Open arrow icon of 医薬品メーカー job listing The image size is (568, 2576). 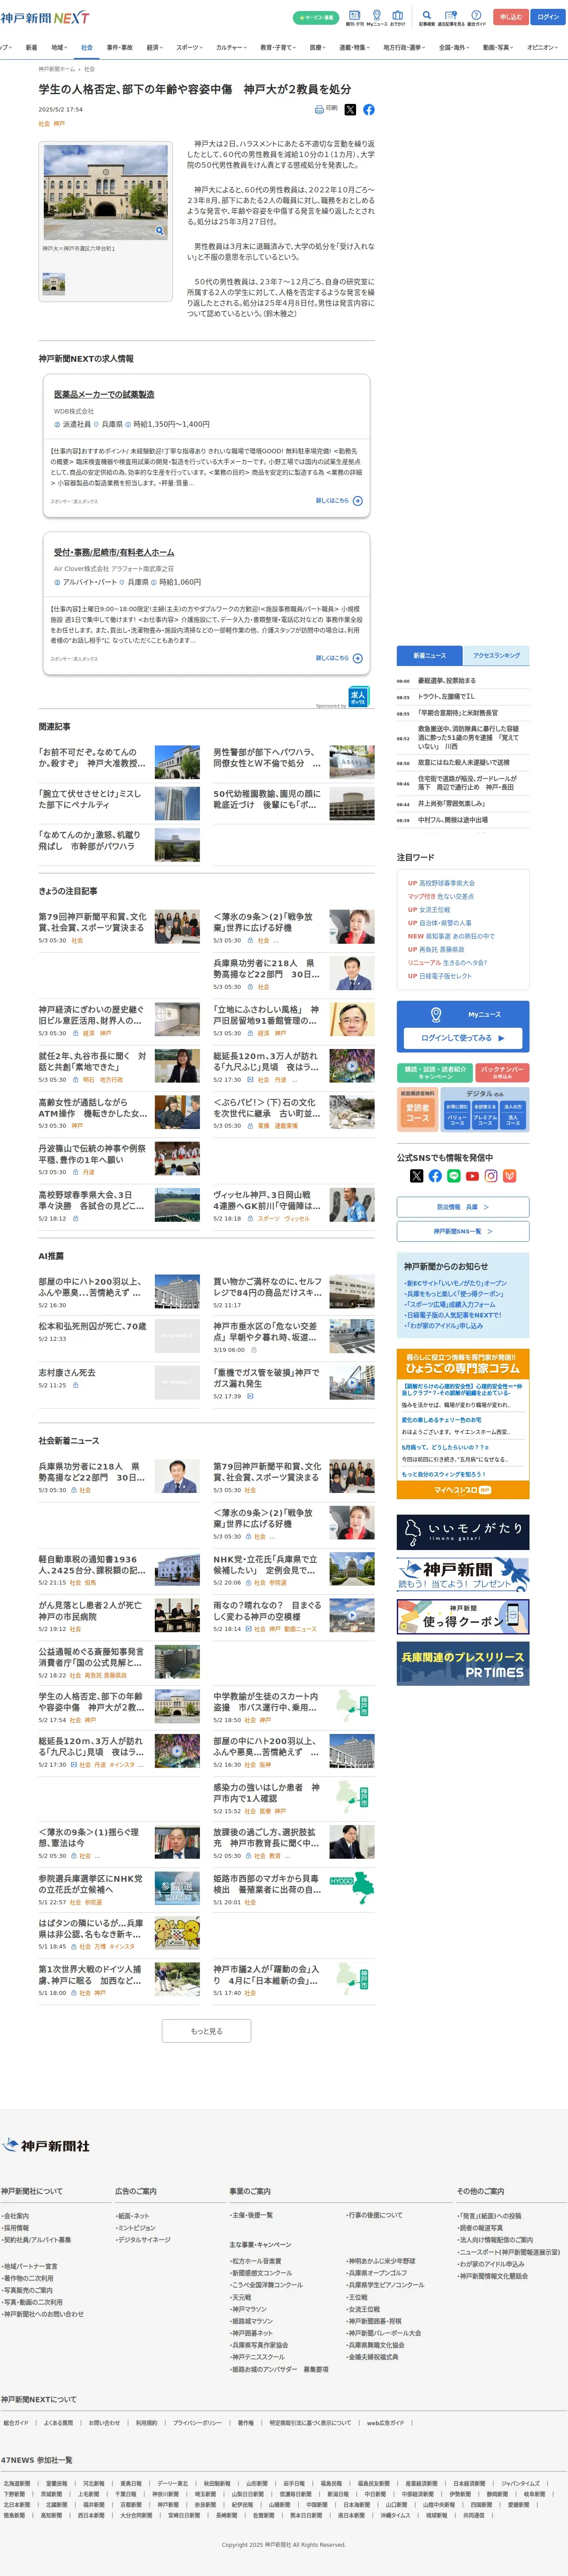358,501
